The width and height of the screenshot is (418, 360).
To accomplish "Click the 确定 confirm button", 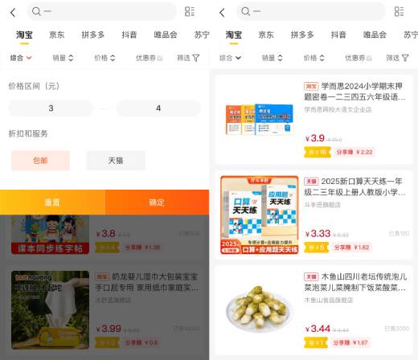I will 157,202.
